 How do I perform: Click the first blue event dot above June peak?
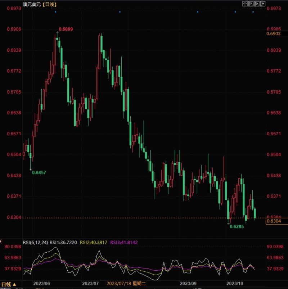click(x=55, y=12)
